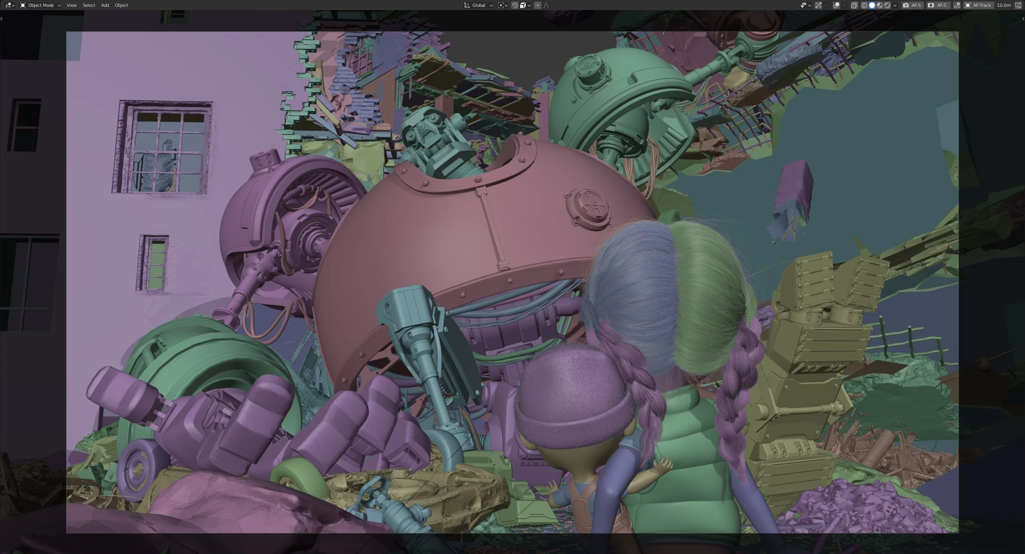Click the AF-S button
This screenshot has height=554, width=1025.
click(x=912, y=5)
